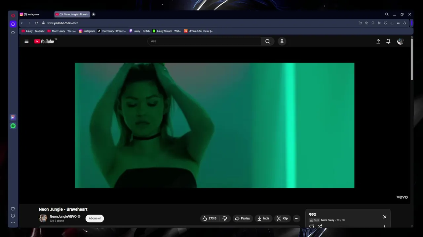Open Aria AI icon in sidebar

pyautogui.click(x=13, y=117)
